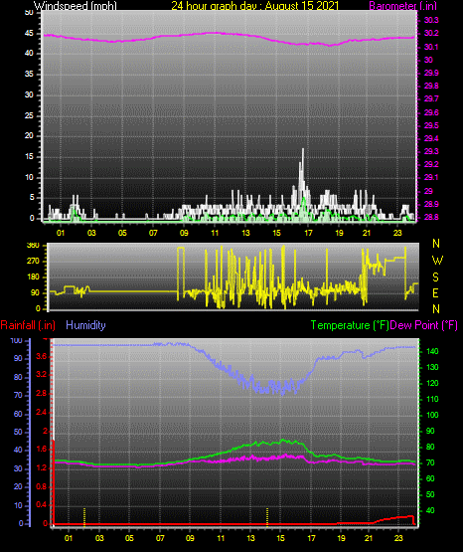463x552 pixels.
Task: Click the '1.6' rainfall axis value
Action: click(x=41, y=449)
